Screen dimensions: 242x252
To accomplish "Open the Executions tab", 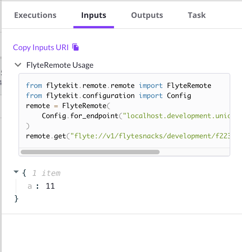I will point(35,15).
